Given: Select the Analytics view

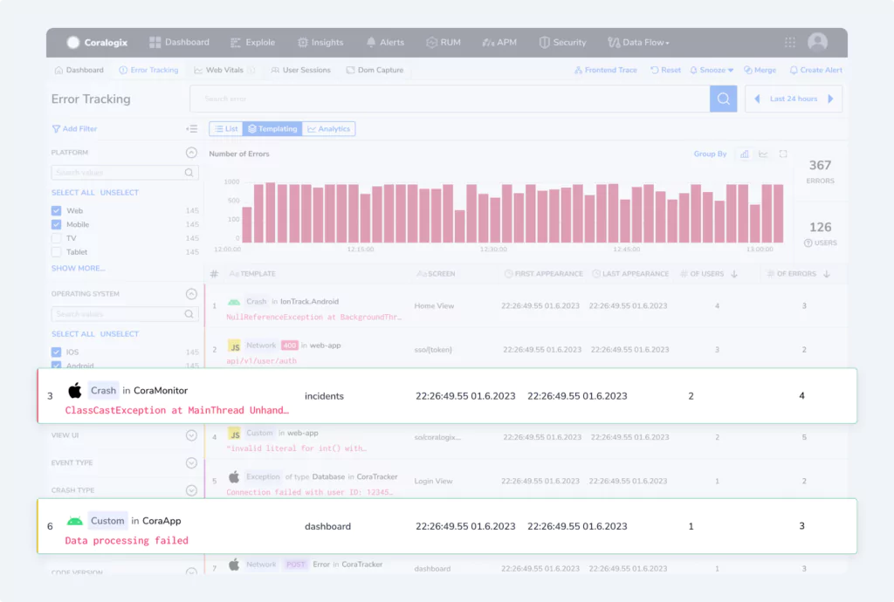Looking at the screenshot, I should pos(328,129).
